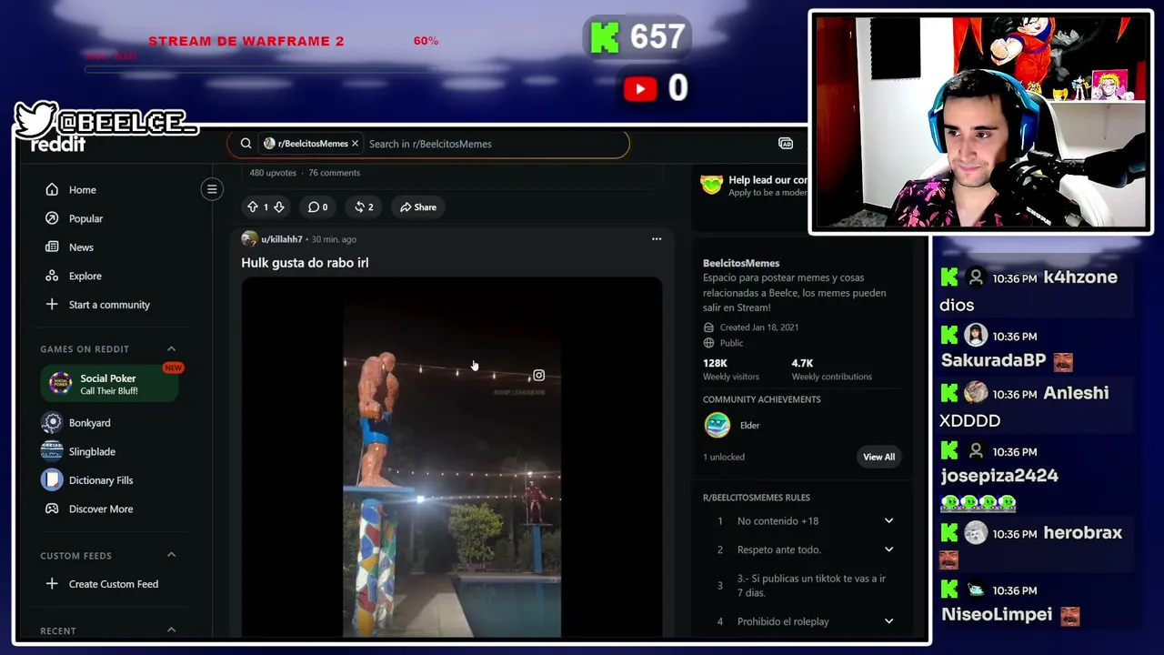1164x655 pixels.
Task: Click 'Discover More' games link
Action: (x=101, y=509)
